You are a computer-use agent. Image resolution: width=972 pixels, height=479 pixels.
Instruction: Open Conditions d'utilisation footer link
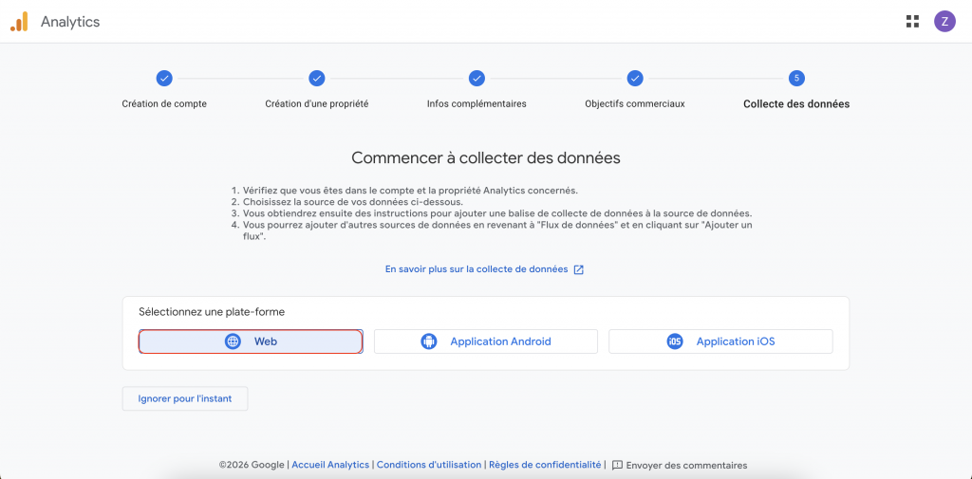[429, 465]
